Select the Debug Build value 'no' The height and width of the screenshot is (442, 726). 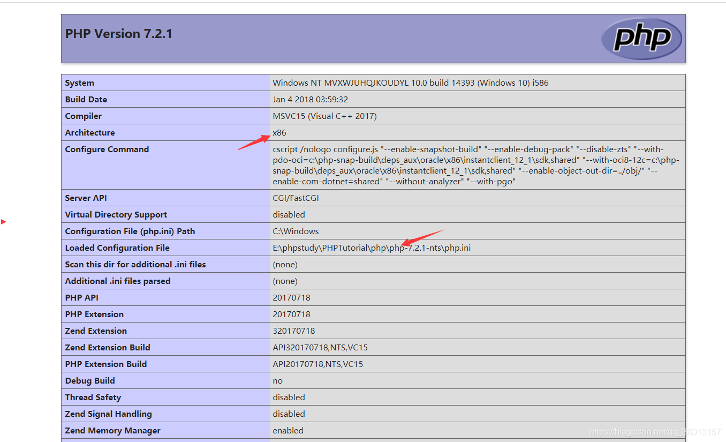click(x=277, y=380)
